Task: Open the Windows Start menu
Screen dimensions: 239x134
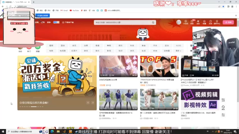Action: click(x=3, y=131)
